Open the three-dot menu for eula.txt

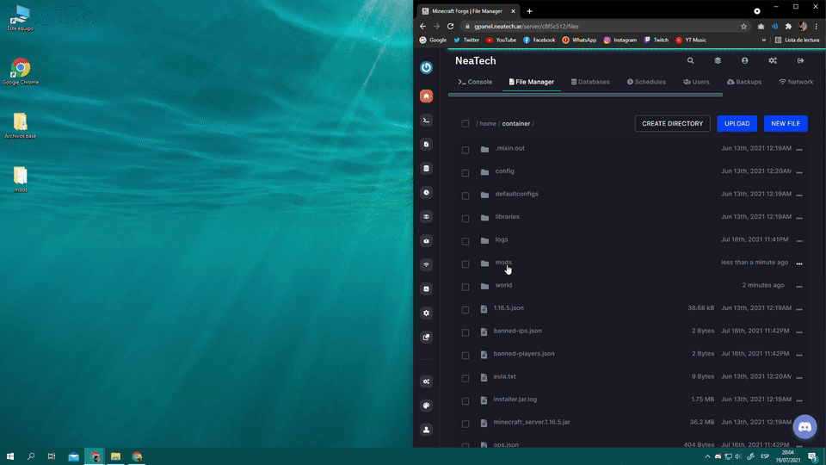(799, 378)
